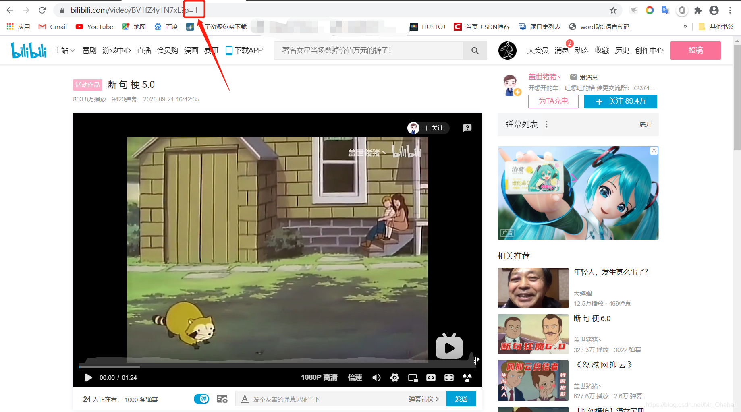Open danmaku display settings icon

[222, 399]
